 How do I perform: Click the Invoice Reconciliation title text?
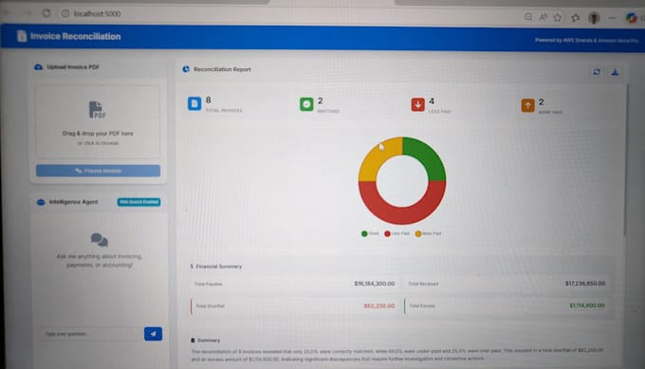(75, 36)
